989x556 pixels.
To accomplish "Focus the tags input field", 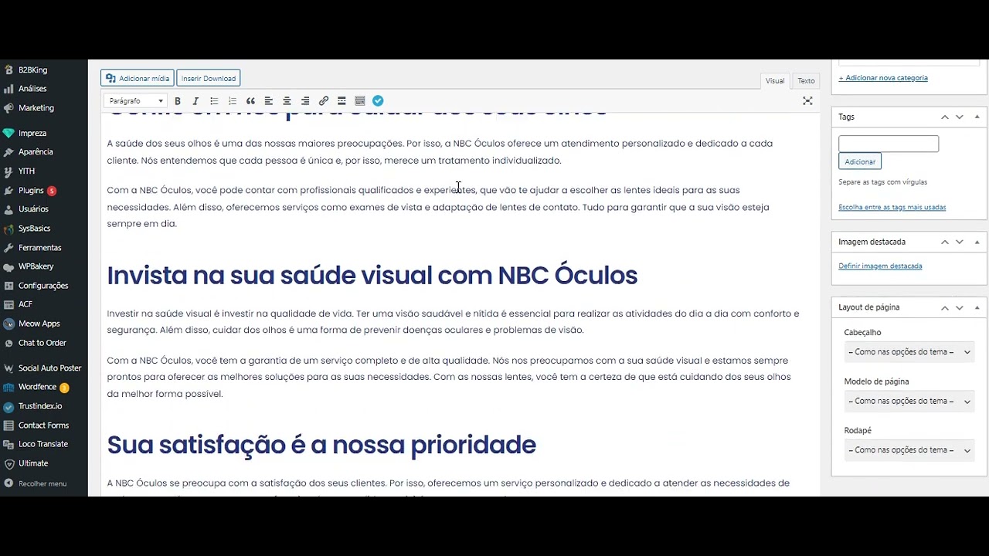I will click(x=889, y=144).
